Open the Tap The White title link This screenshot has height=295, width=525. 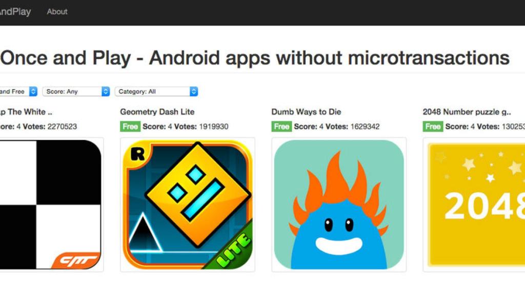point(26,112)
